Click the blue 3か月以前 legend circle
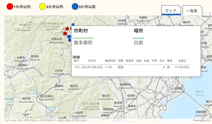This screenshot has height=124, width=212. tap(75, 7)
